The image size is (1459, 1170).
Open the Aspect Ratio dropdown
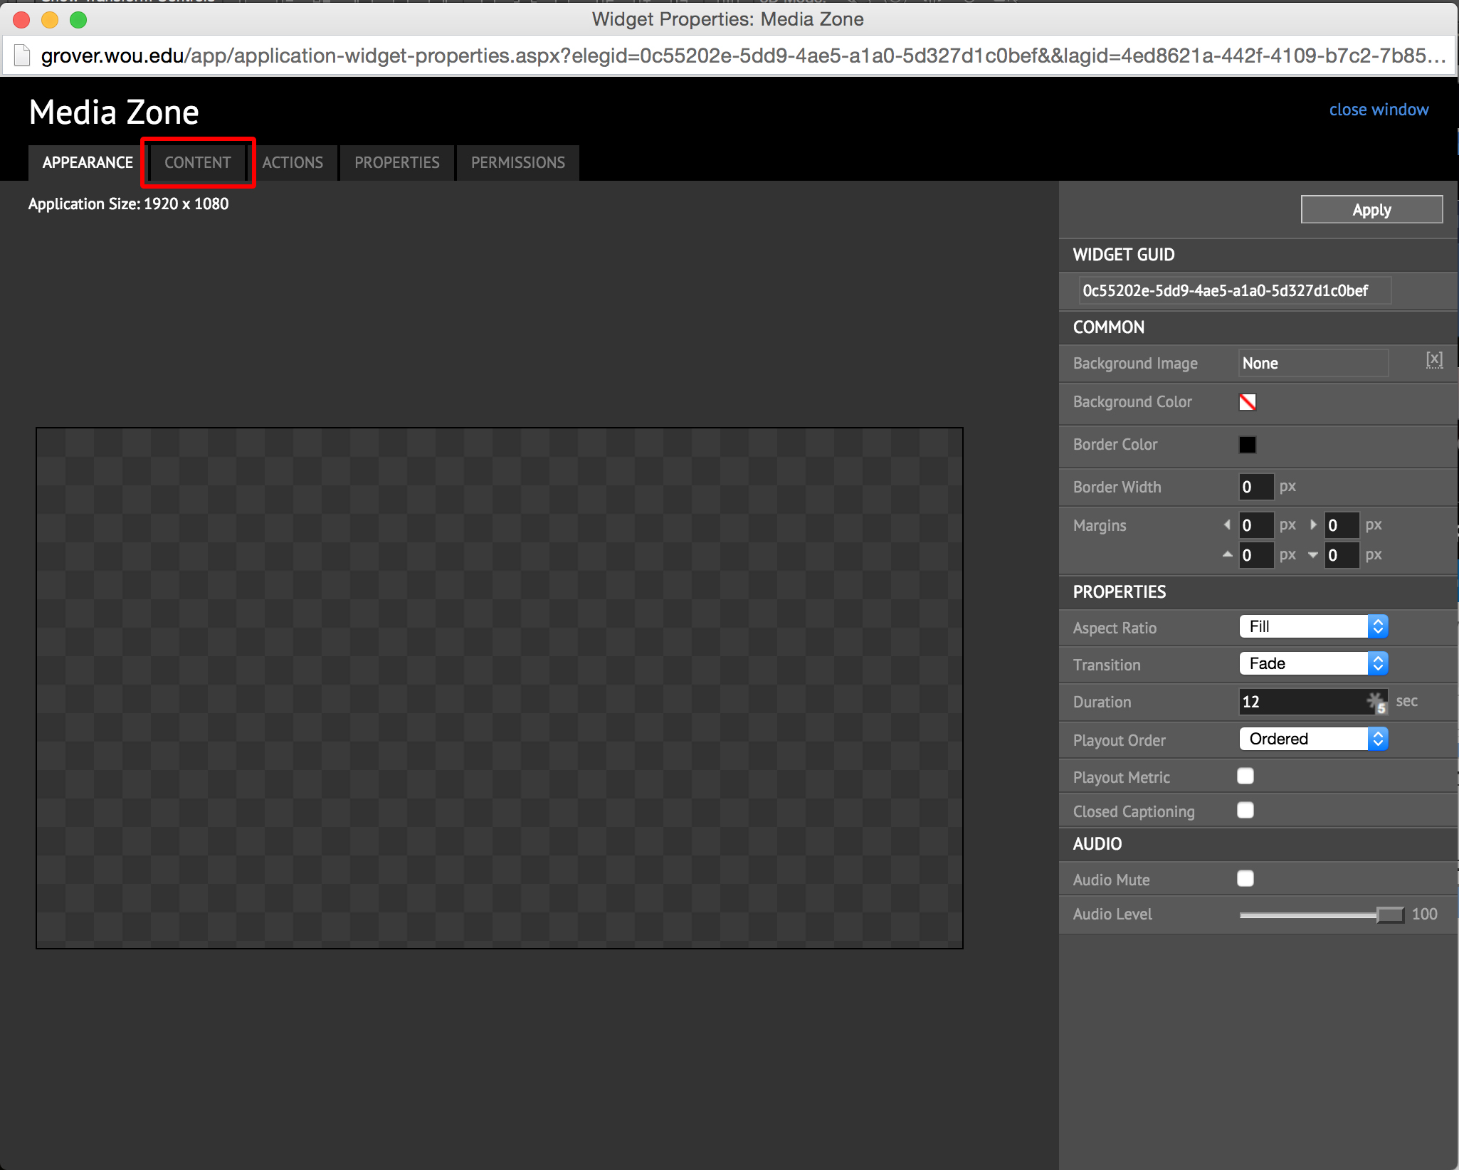pos(1311,626)
